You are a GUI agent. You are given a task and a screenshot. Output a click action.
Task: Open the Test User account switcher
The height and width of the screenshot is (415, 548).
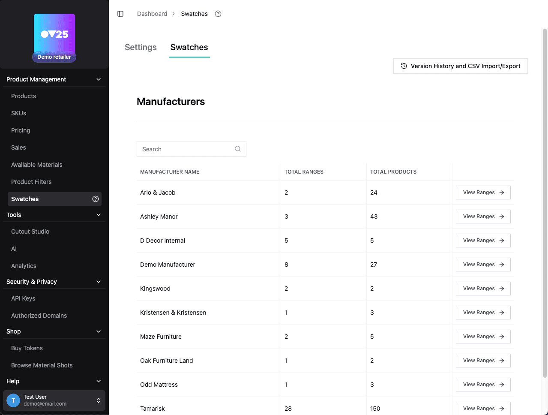[x=99, y=400]
